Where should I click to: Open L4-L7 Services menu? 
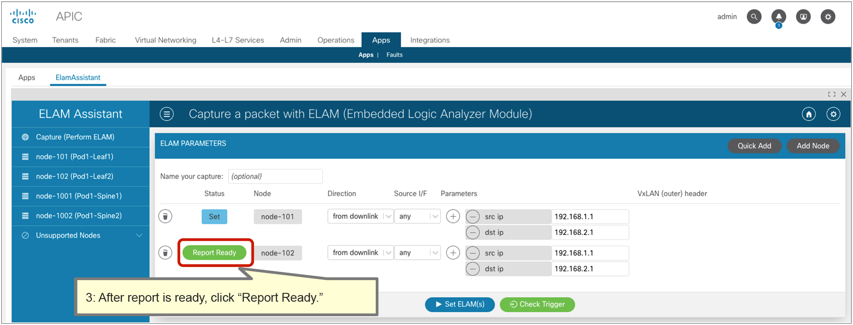tap(238, 40)
